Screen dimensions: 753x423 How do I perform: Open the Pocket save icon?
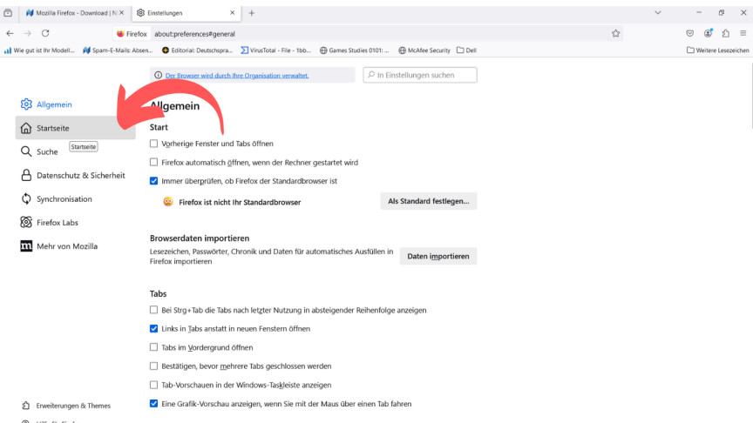[689, 34]
